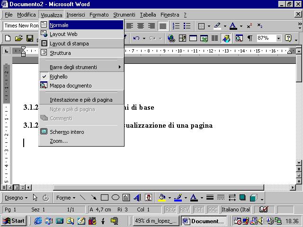Click the Insert table icon
Image resolution: width=303 pixels, height=227 pixels.
pos(193,38)
